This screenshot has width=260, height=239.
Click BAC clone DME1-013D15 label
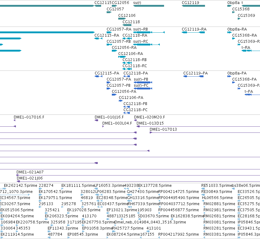pos(150,123)
